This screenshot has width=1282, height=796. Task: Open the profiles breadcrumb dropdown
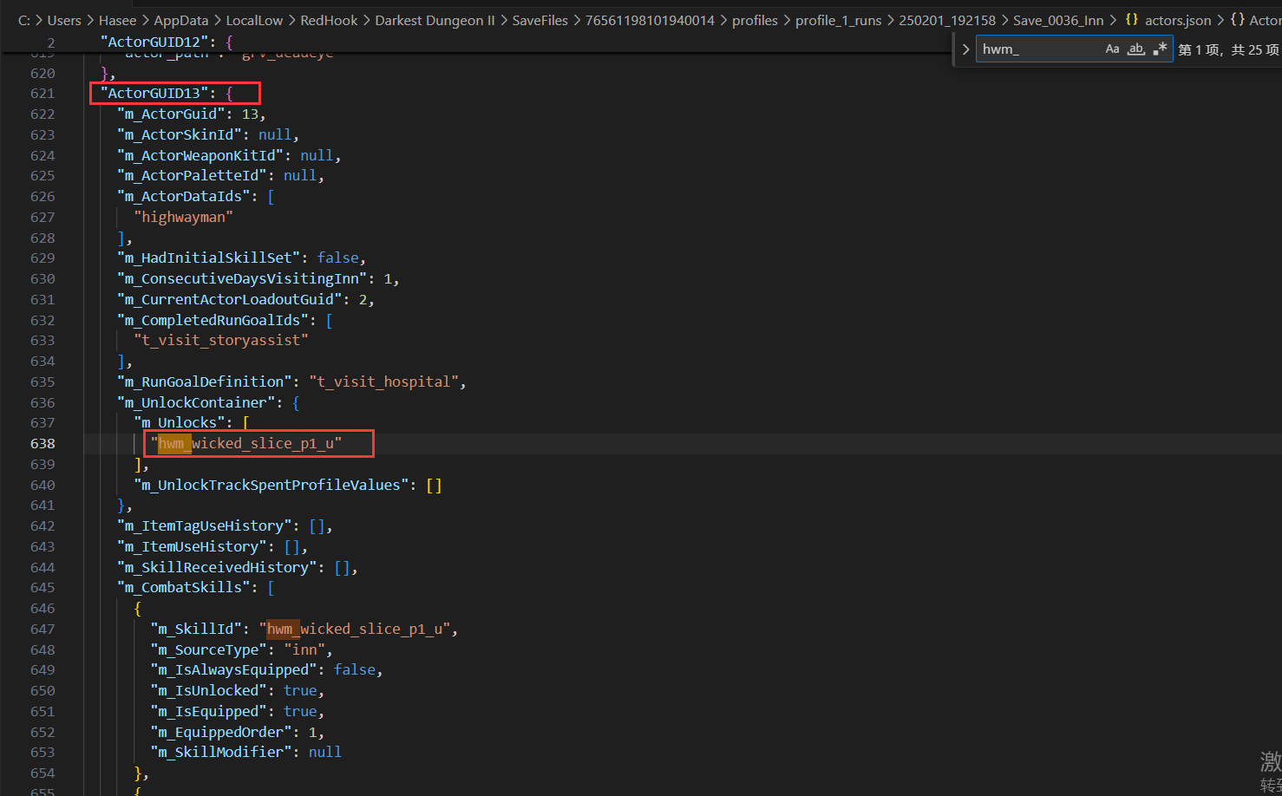pos(755,20)
